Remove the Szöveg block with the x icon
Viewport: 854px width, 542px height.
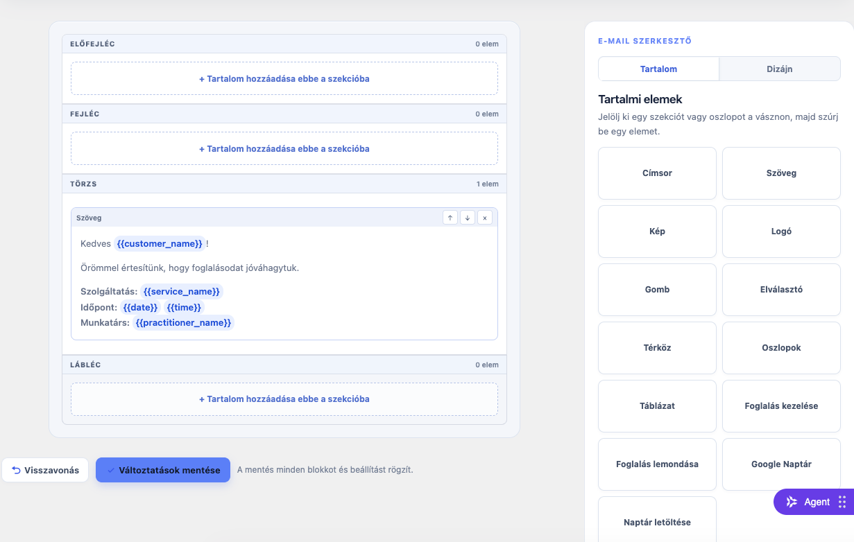tap(485, 218)
